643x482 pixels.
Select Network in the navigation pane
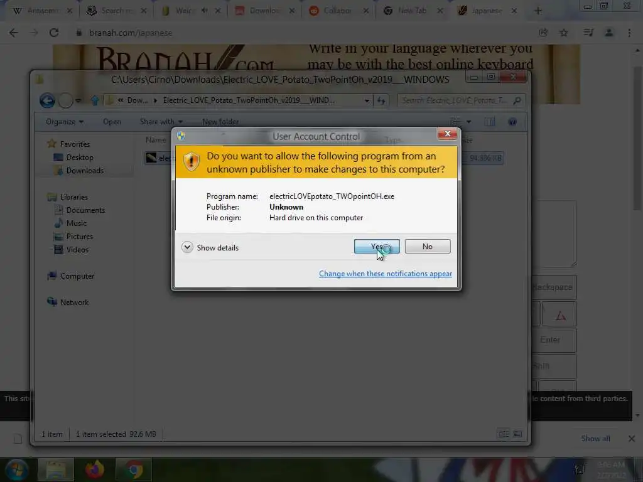click(74, 302)
